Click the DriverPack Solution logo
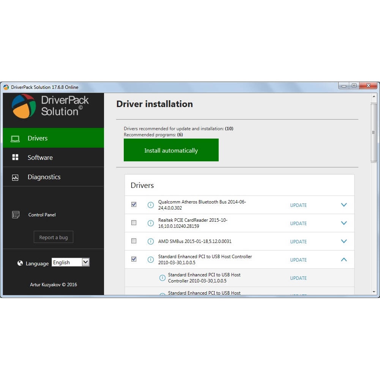Viewport: 380px width, 380px height. [x=24, y=106]
